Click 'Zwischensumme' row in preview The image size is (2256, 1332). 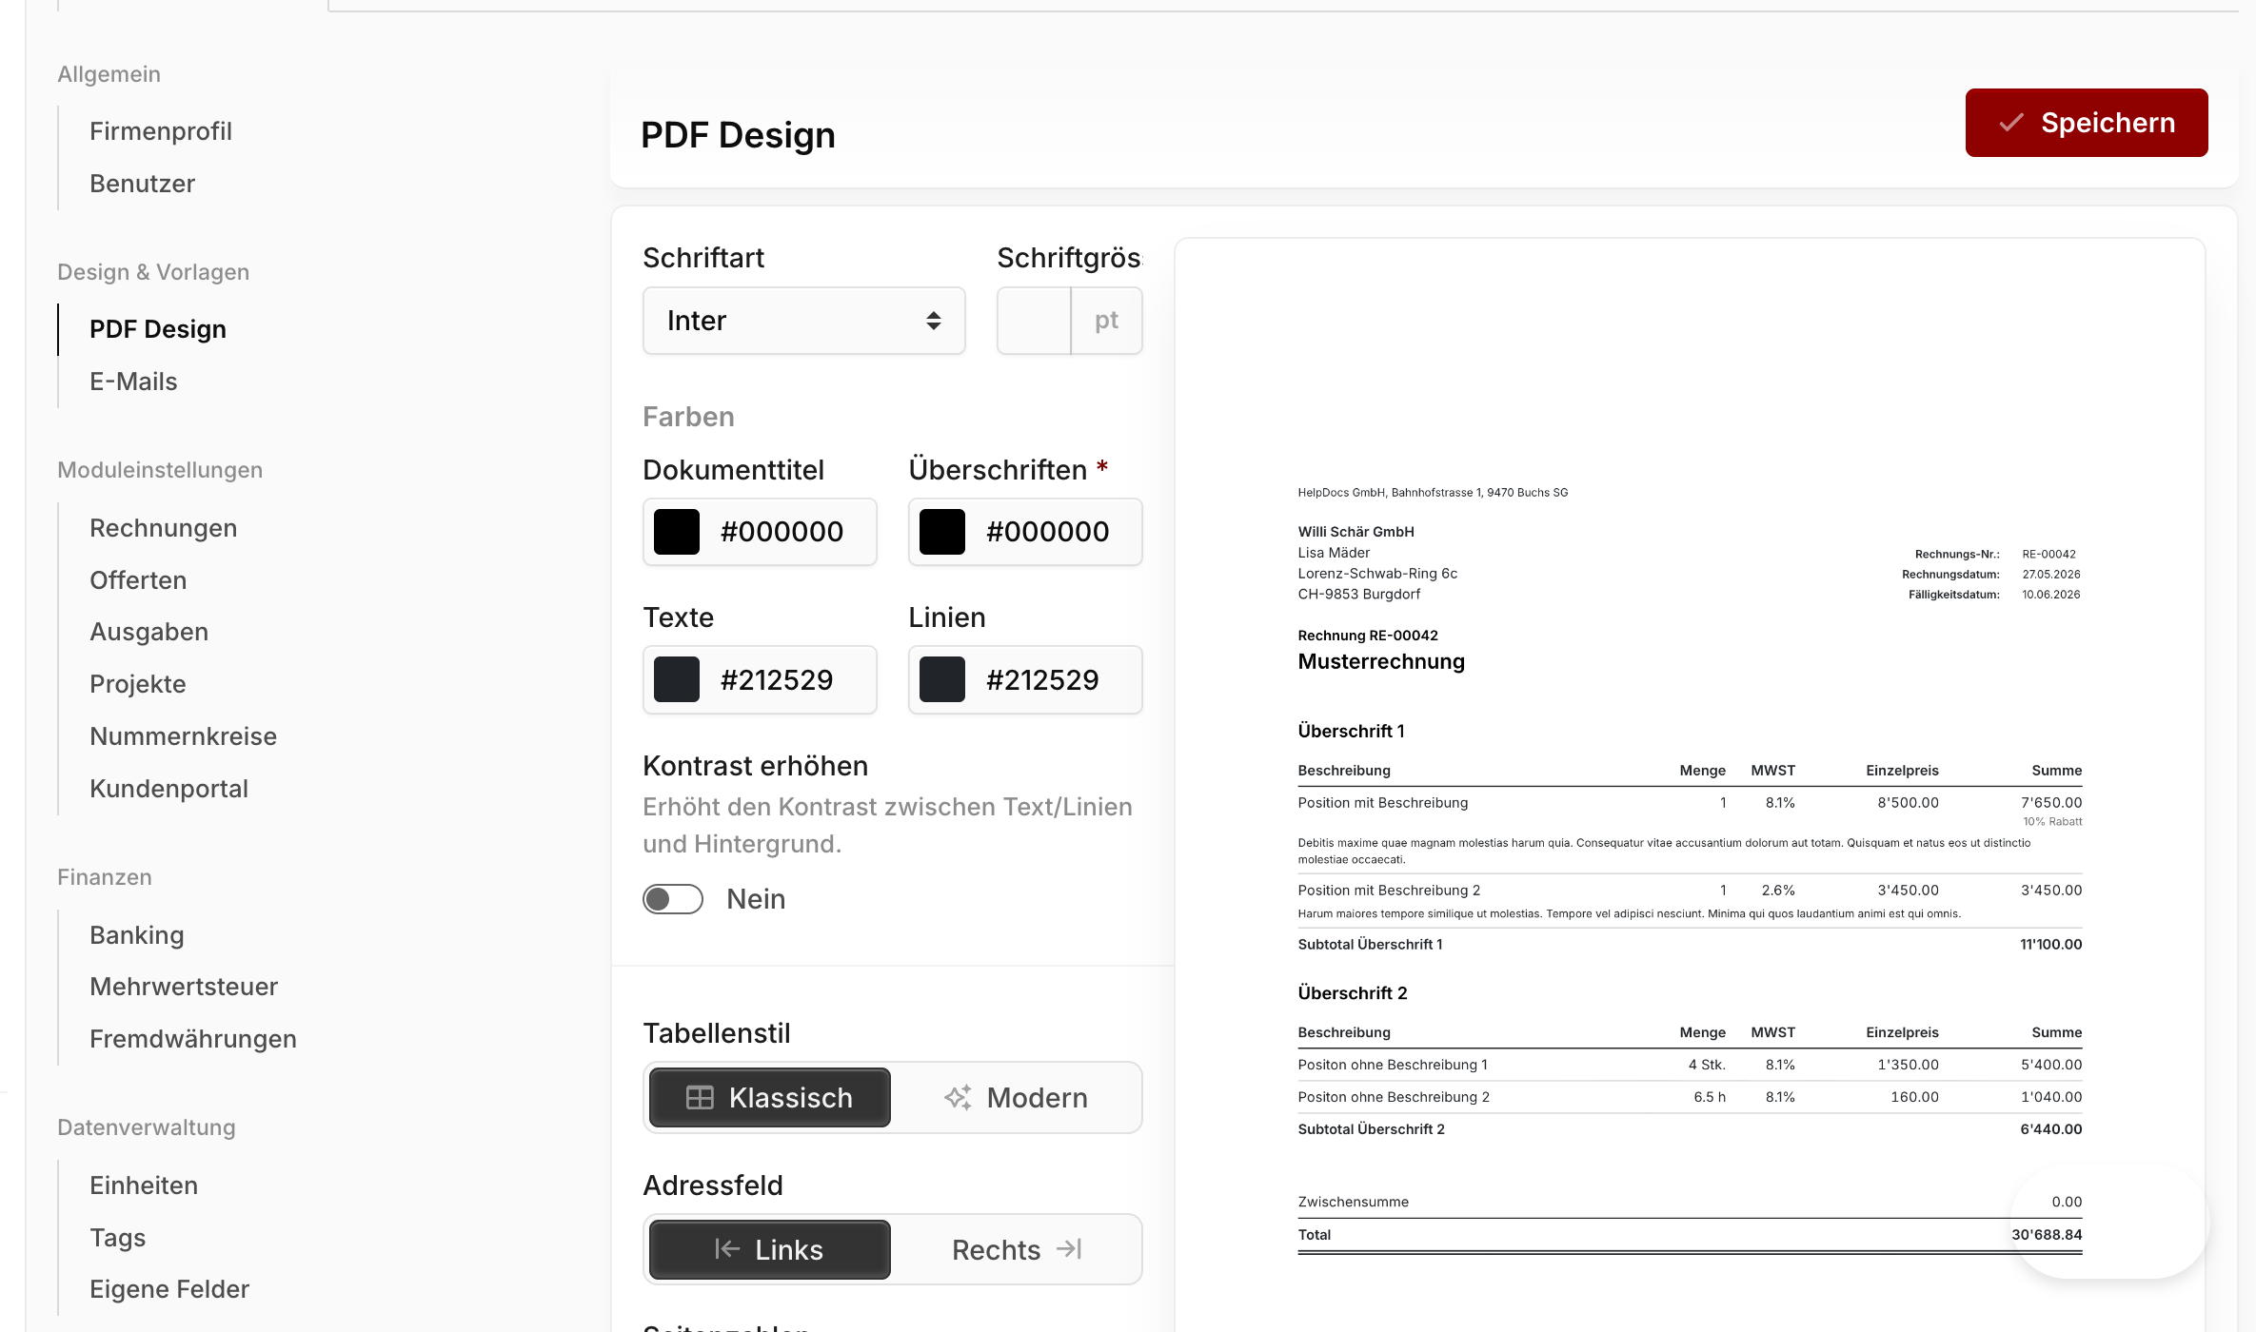pyautogui.click(x=1690, y=1202)
